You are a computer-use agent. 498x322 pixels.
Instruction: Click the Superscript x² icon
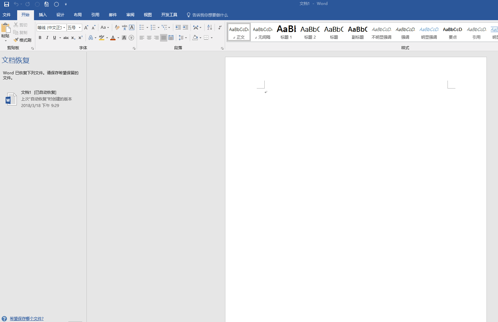(81, 38)
